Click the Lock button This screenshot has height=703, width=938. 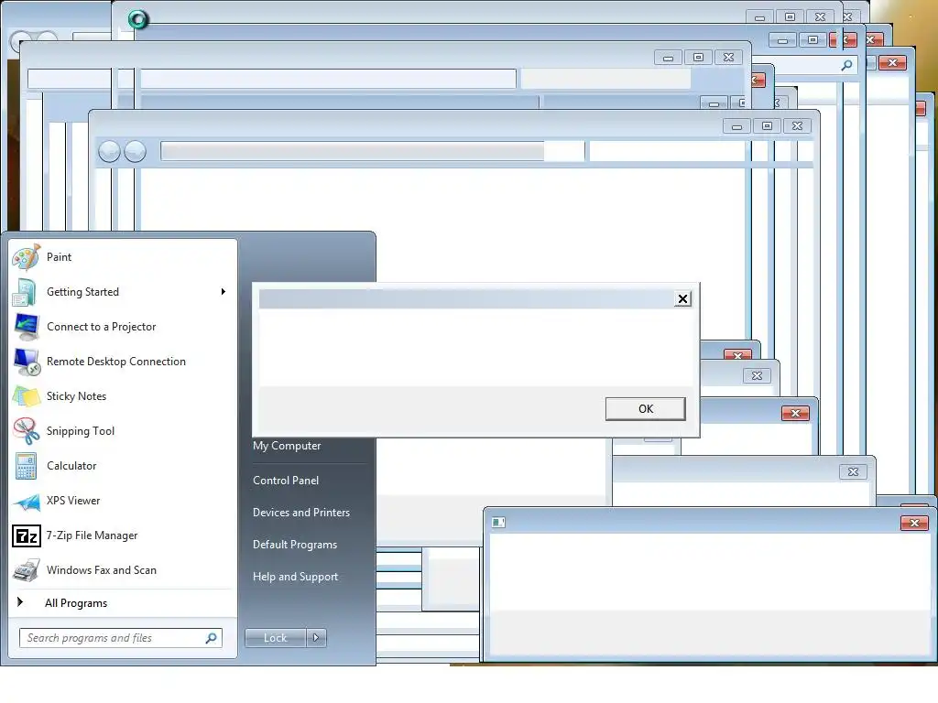276,638
